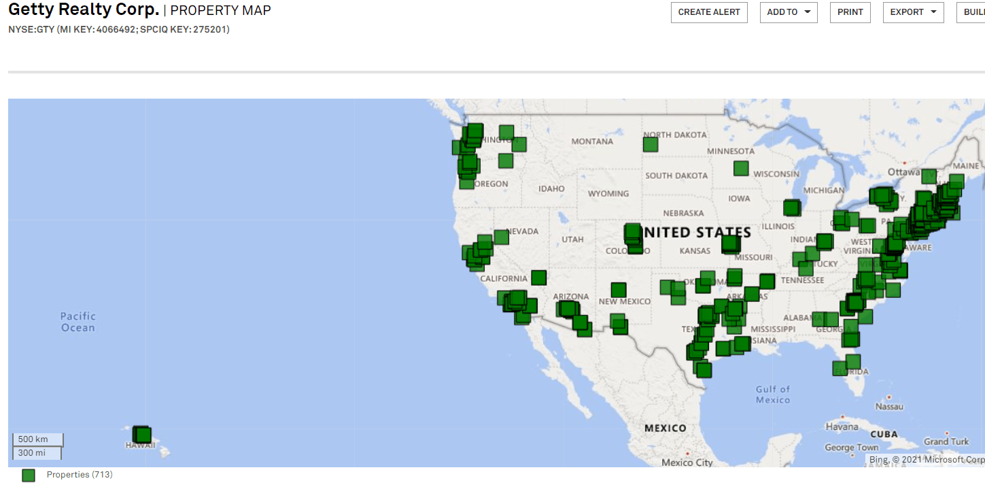Click the UTAH state label
Screen dimensions: 985x487
(572, 239)
